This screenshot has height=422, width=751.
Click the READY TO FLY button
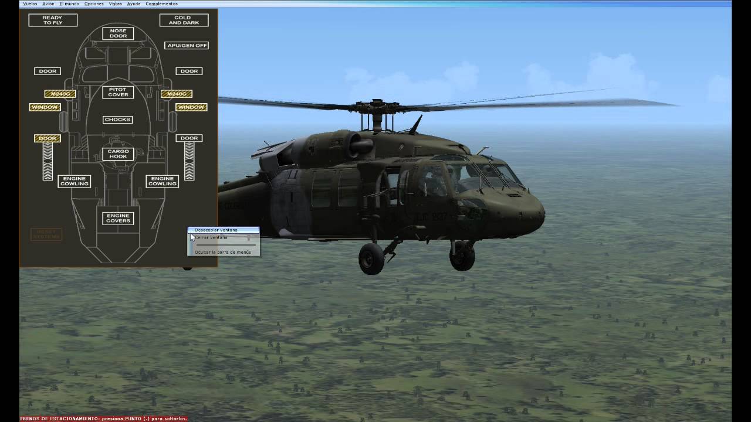coord(53,20)
